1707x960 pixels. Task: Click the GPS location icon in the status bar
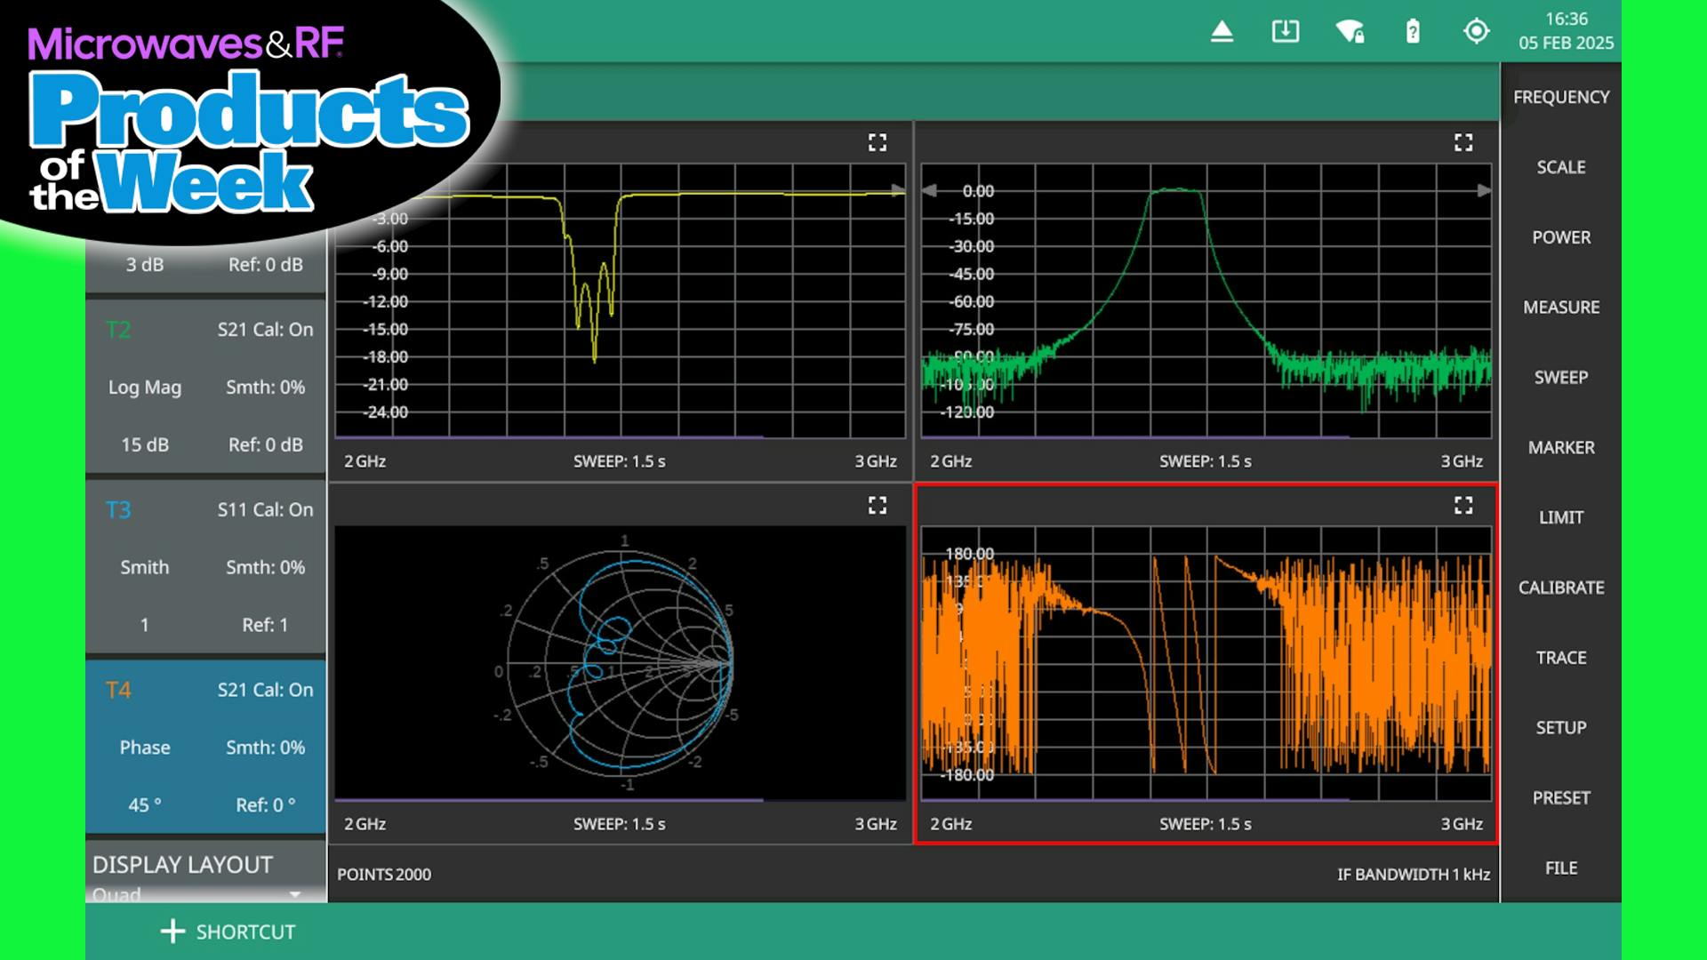point(1476,31)
